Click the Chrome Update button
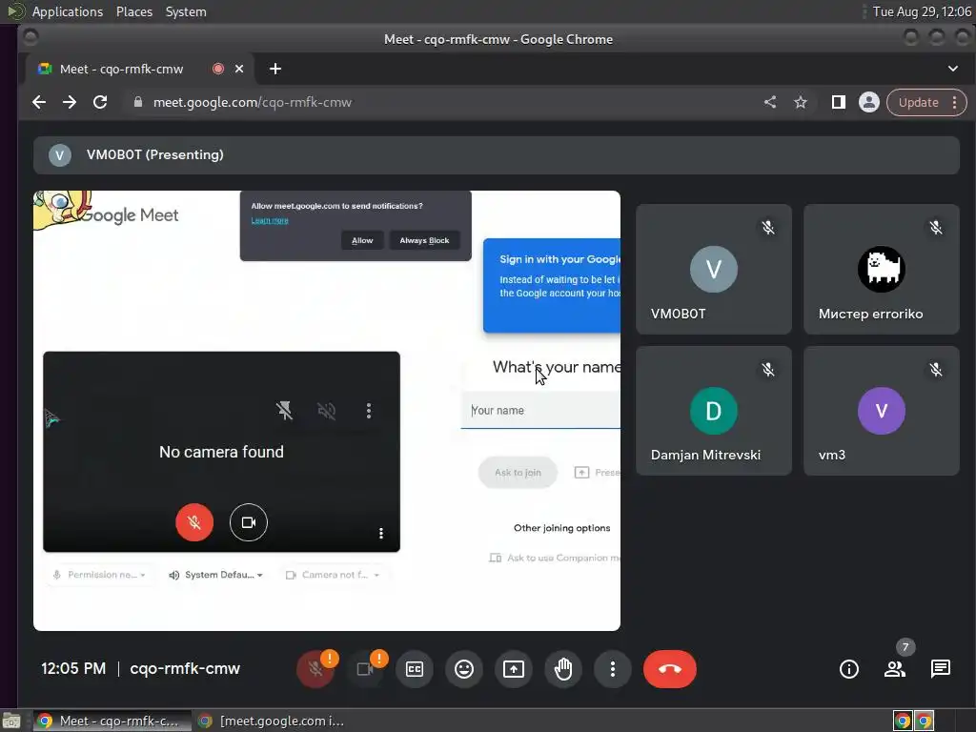The width and height of the screenshot is (976, 732). pos(918,102)
